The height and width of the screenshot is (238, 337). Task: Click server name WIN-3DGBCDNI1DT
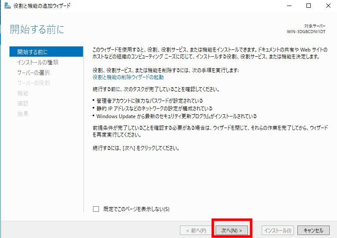point(306,32)
